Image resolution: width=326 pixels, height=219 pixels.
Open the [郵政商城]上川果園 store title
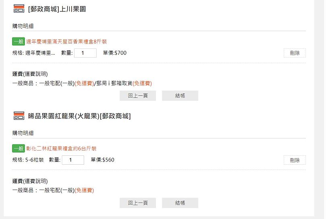pyautogui.click(x=57, y=9)
